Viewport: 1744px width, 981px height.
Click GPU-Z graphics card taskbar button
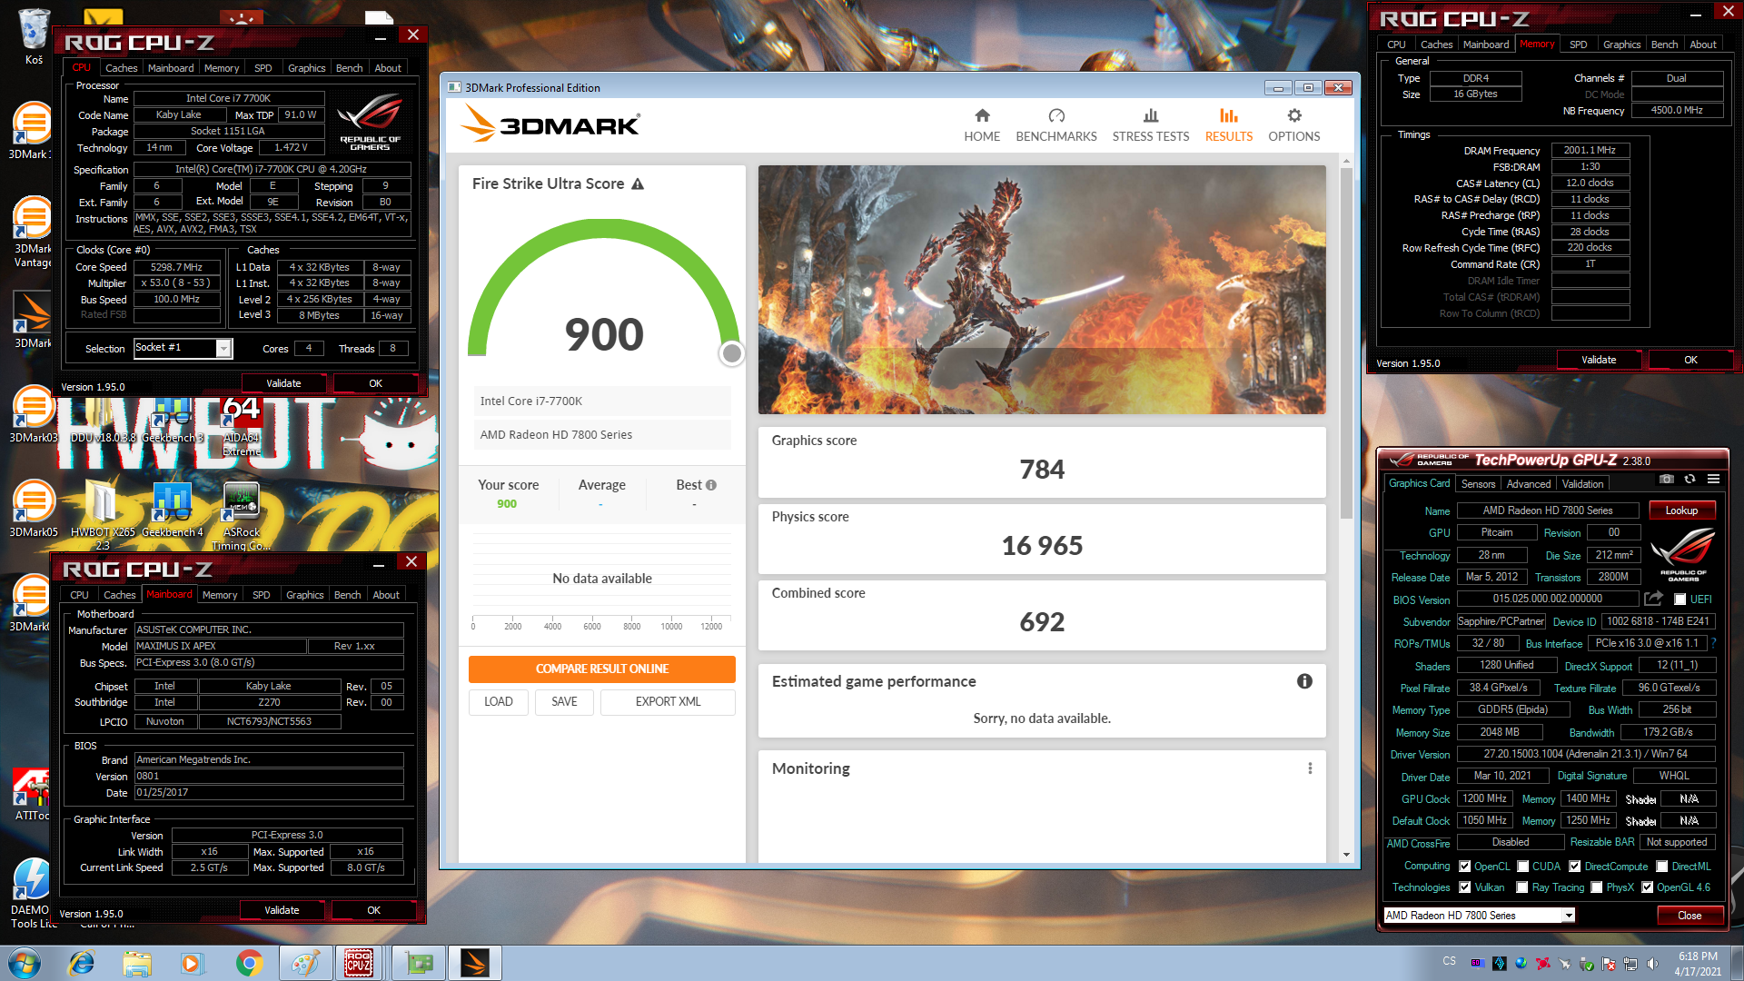click(x=419, y=963)
